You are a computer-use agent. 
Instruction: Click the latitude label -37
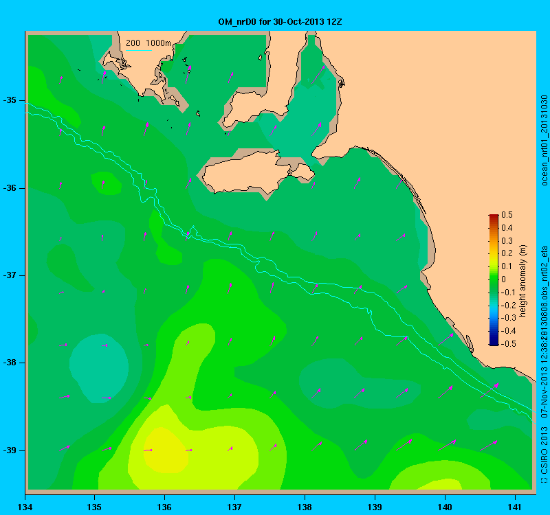(x=10, y=275)
